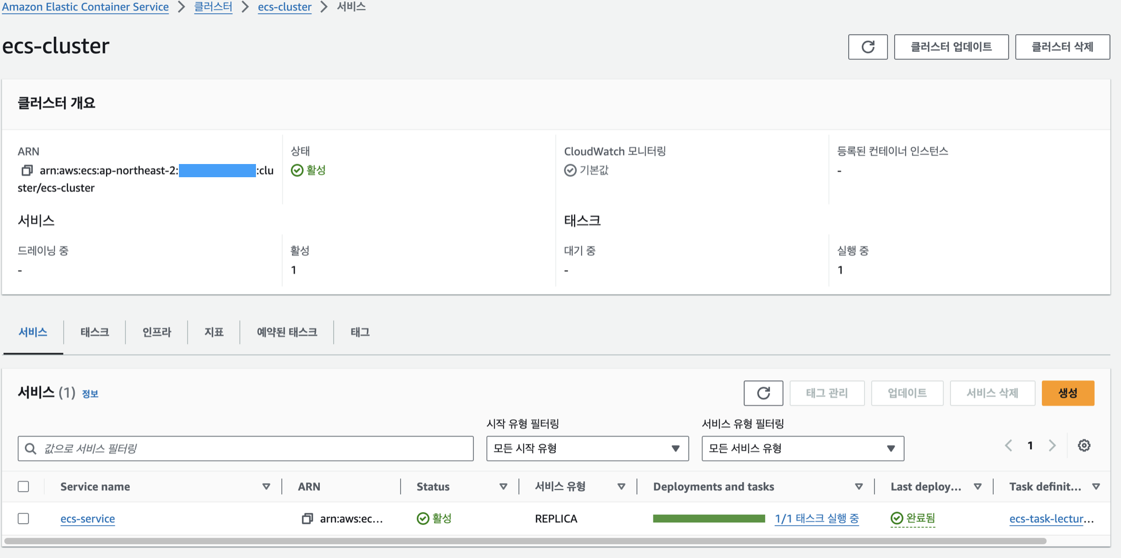Sort by Service name column arrow

point(266,486)
